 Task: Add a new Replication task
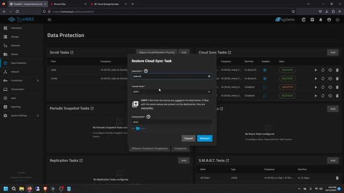coord(184,160)
